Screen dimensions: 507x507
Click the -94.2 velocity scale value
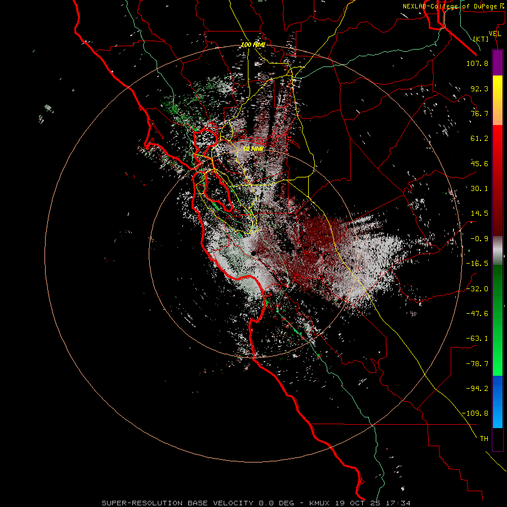(477, 388)
